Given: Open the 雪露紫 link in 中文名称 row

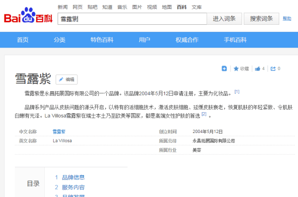Looking at the screenshot, I should coord(59,131).
